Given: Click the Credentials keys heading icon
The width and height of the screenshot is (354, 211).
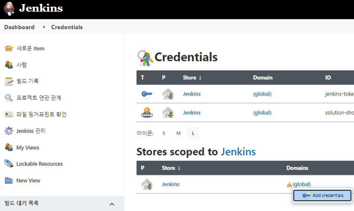Looking at the screenshot, I should click(x=145, y=58).
